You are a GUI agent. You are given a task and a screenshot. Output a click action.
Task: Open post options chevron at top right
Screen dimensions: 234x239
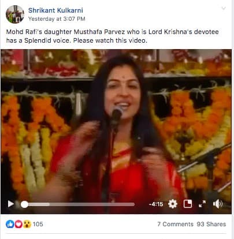point(224,8)
